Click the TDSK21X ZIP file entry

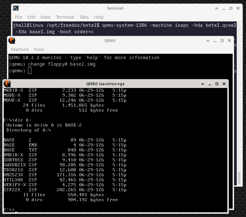pos(65,170)
